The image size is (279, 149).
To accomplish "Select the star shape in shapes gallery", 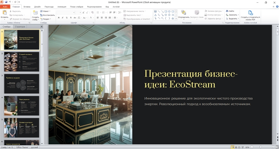I will click(x=173, y=18).
